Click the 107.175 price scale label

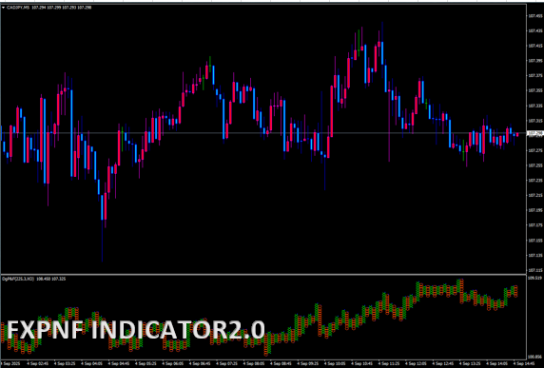534,224
